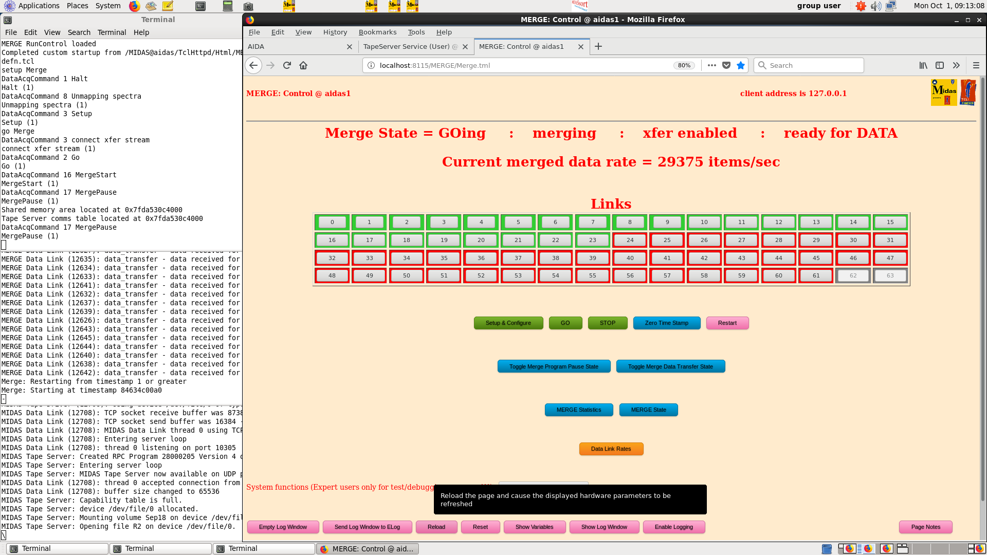Click the Firefox launcher in top panel
The height and width of the screenshot is (555, 987).
point(134,6)
